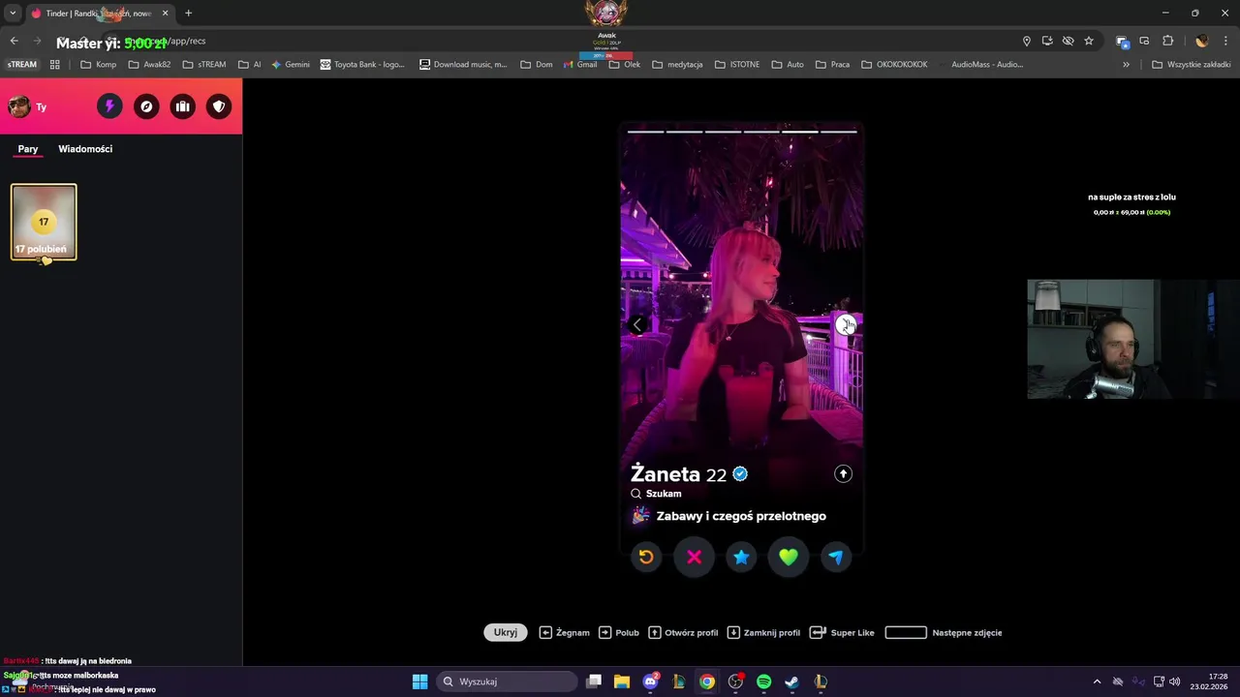This screenshot has width=1240, height=697.
Task: Open OBS Studio from the taskbar
Action: [735, 682]
